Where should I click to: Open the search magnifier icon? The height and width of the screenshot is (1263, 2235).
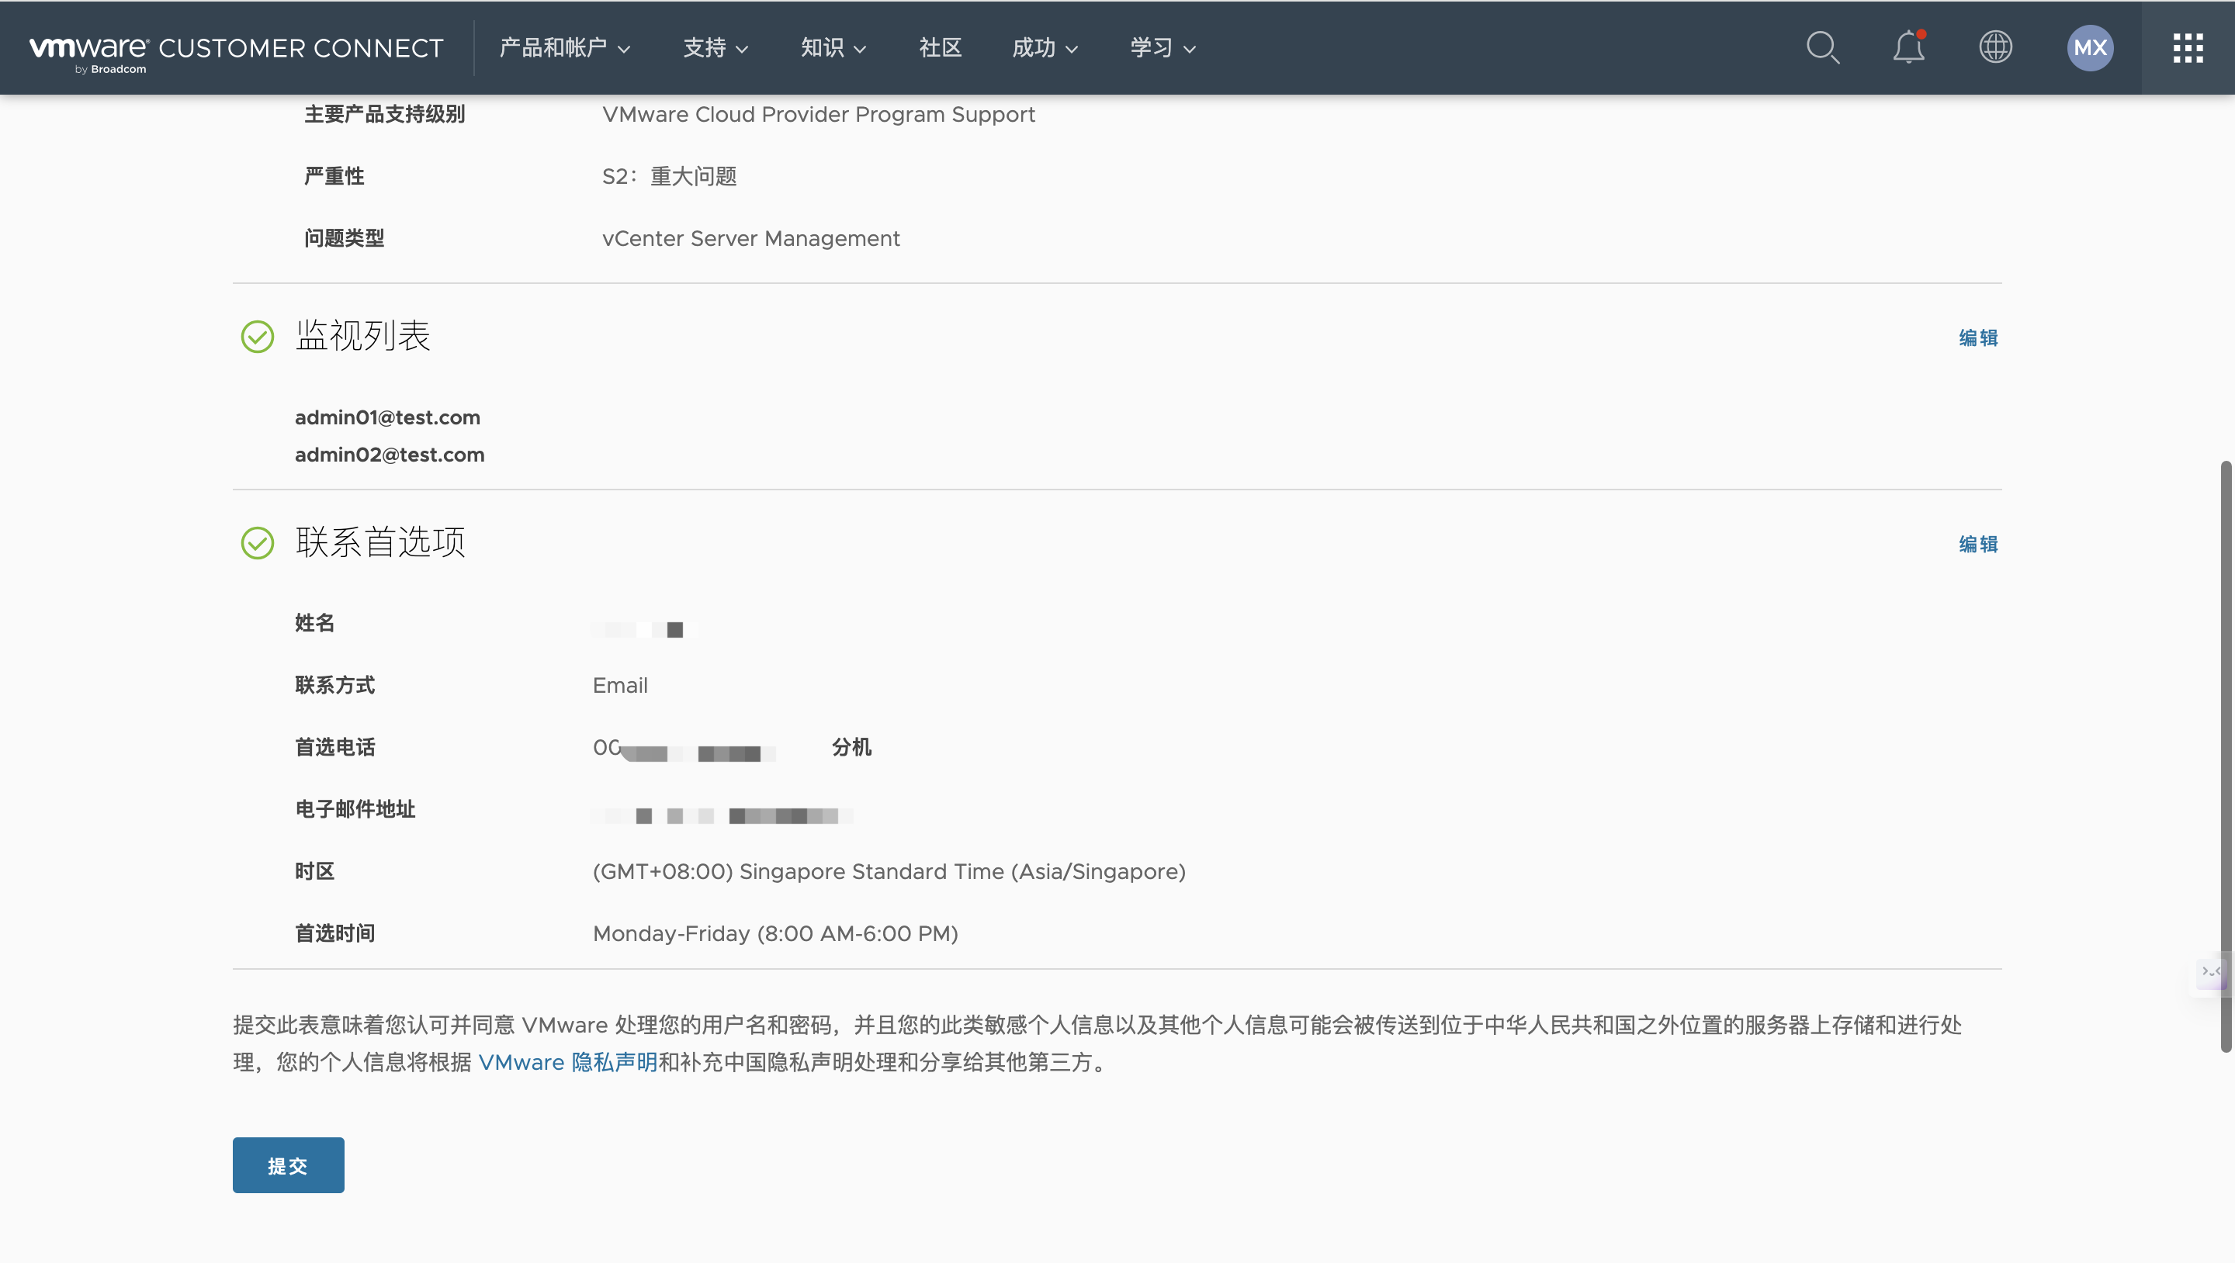(x=1823, y=47)
